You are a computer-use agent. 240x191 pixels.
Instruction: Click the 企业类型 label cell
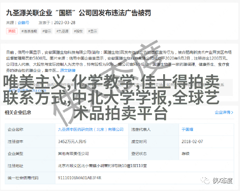pyautogui.click(x=30, y=154)
